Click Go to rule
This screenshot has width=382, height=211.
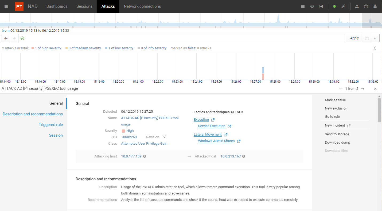(332, 117)
